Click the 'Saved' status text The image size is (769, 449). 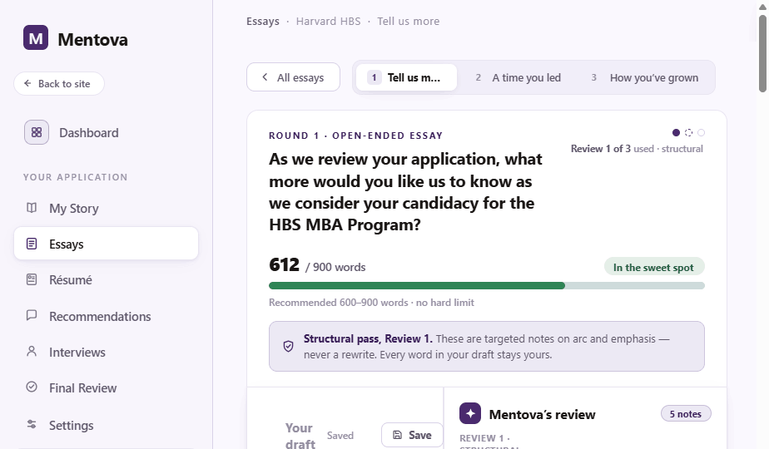340,435
